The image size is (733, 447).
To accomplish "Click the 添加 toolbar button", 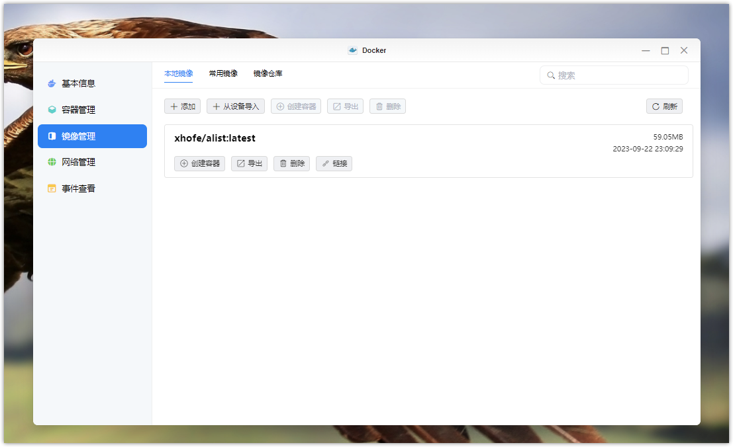I will click(182, 106).
